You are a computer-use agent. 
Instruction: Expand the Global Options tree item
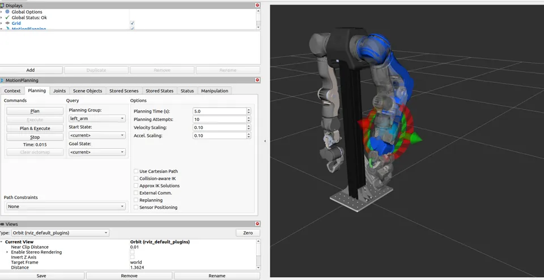1,12
